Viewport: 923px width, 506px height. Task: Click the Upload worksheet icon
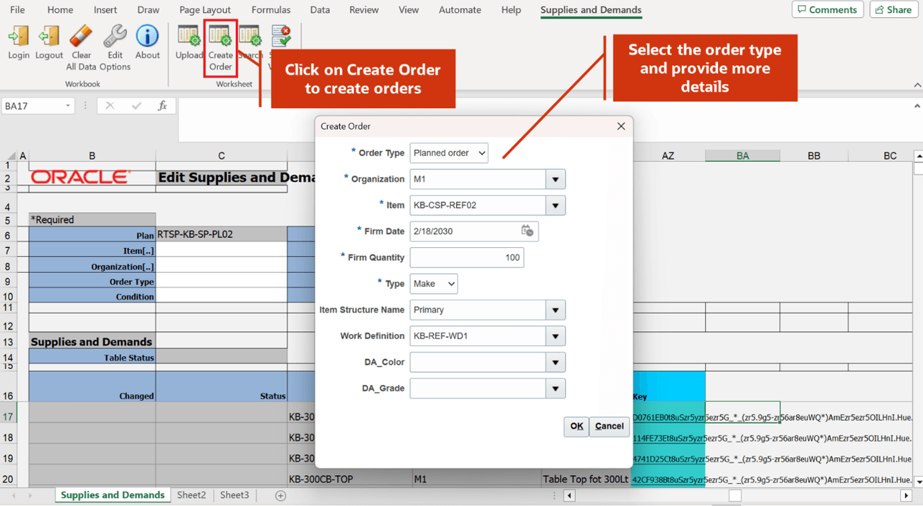coord(189,37)
